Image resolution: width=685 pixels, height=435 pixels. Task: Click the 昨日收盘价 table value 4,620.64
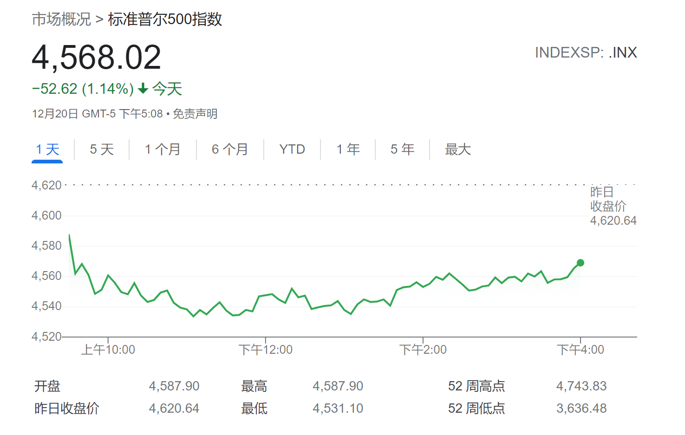pyautogui.click(x=174, y=408)
